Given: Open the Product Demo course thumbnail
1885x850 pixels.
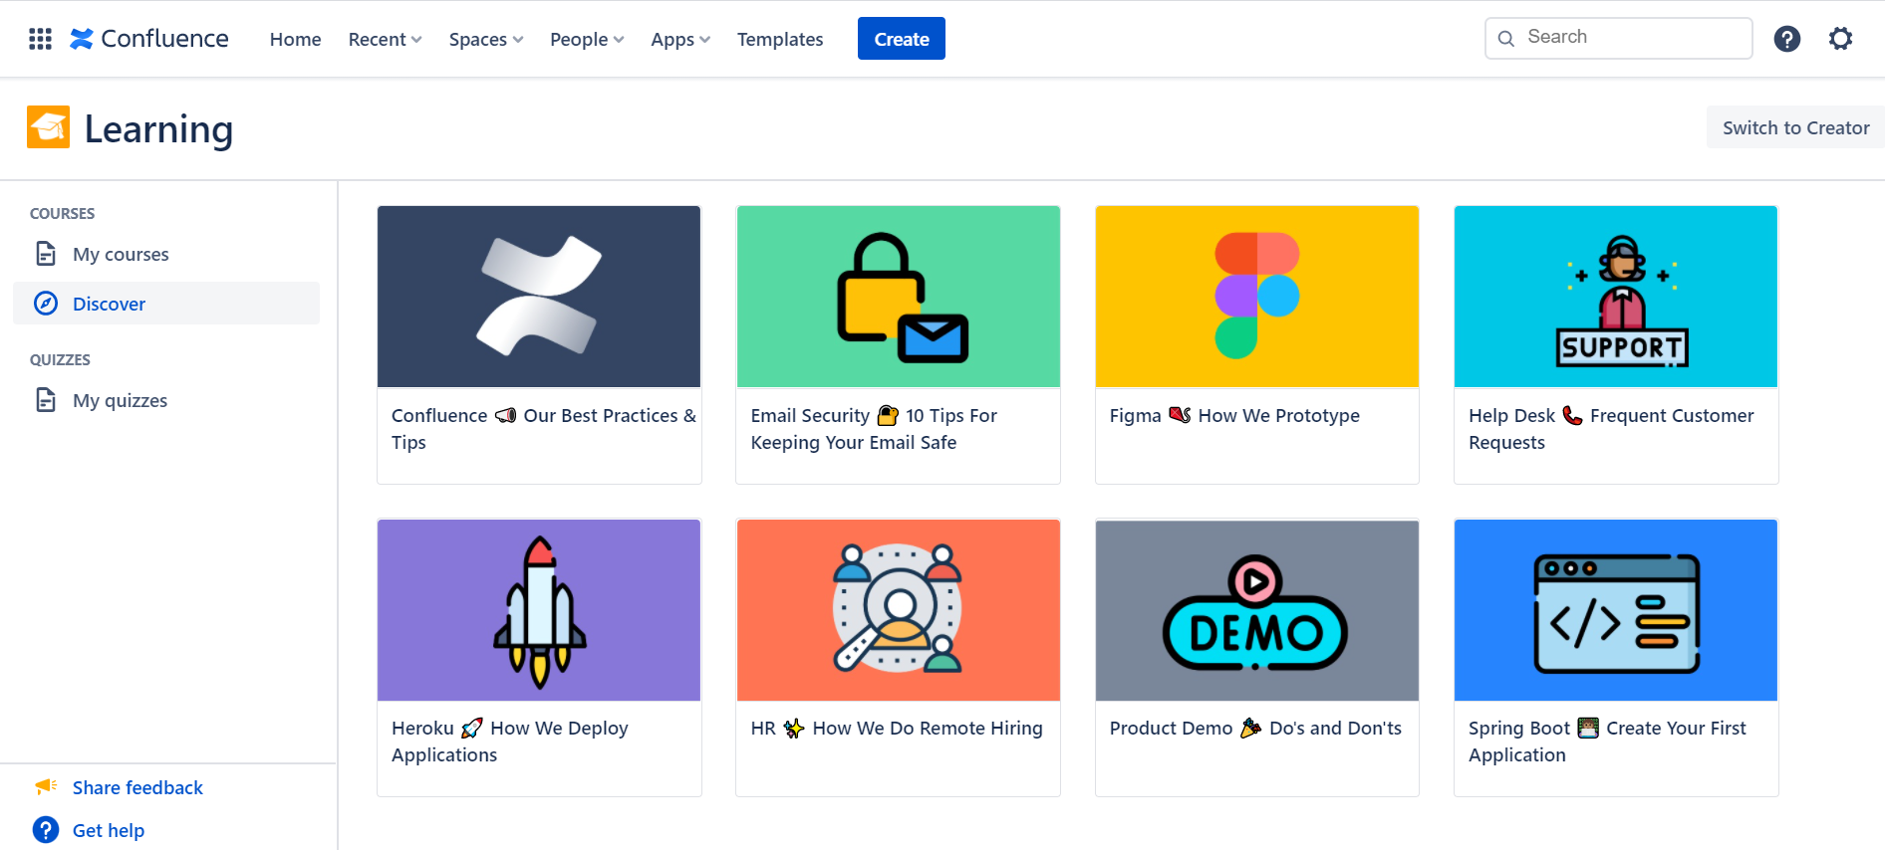Looking at the screenshot, I should point(1257,610).
